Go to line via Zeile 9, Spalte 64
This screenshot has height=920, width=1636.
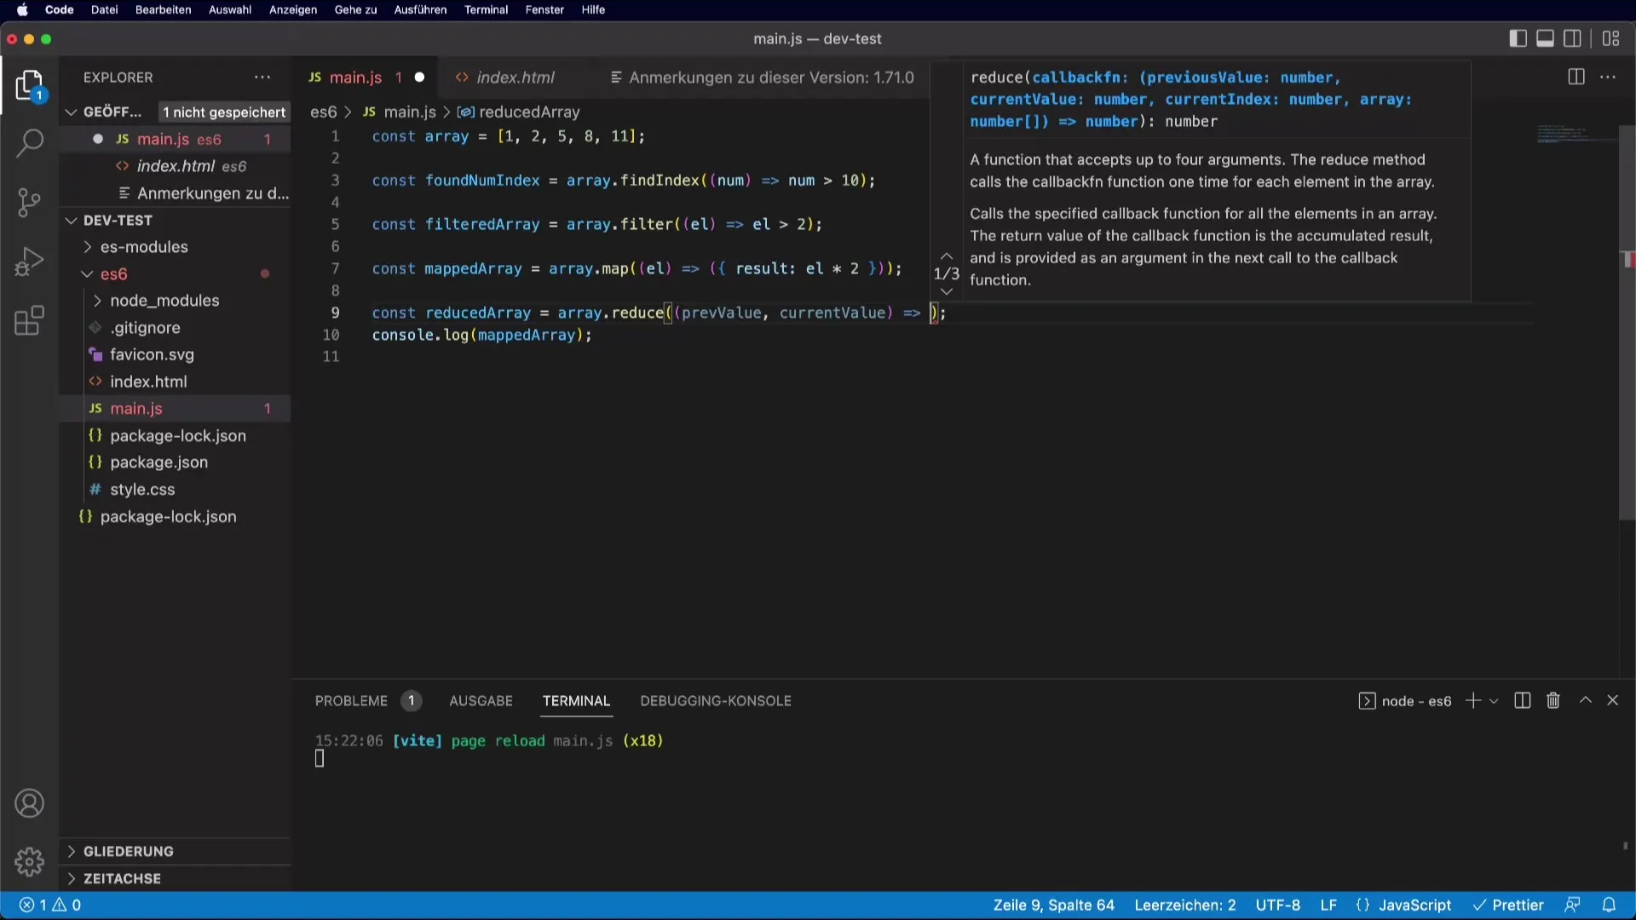(x=1053, y=906)
